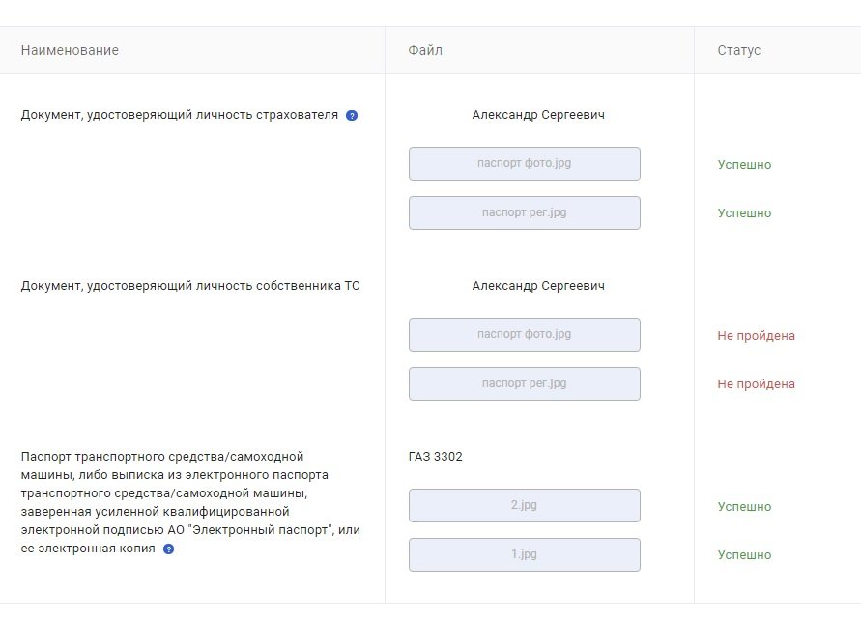Click "Успешно" status next to 2.jpg

pos(744,507)
